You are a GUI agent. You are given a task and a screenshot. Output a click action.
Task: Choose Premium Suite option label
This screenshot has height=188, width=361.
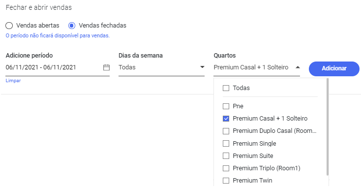[253, 156]
